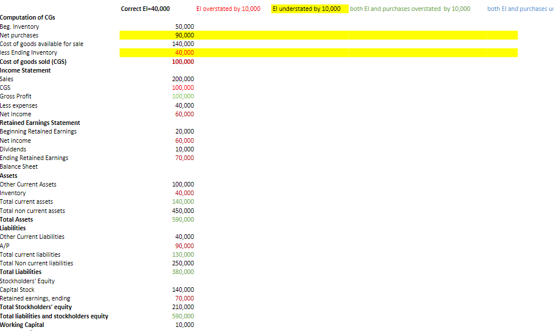Select the Working Capital value 10,000
Viewport: 555px width, 331px height.
[184, 325]
